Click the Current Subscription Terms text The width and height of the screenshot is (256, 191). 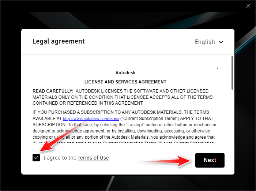150,119
